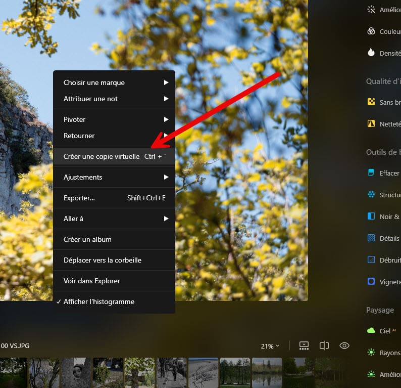This screenshot has width=401, height=388.
Task: Toggle the eye preview icon
Action: 344,346
